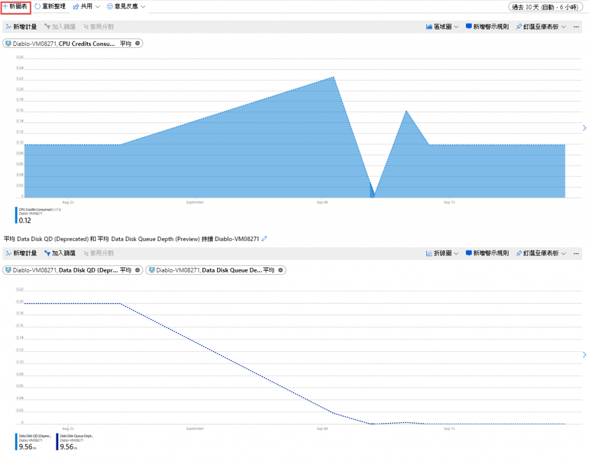
Task: Open the top chart's more options ellipsis
Action: (x=576, y=26)
